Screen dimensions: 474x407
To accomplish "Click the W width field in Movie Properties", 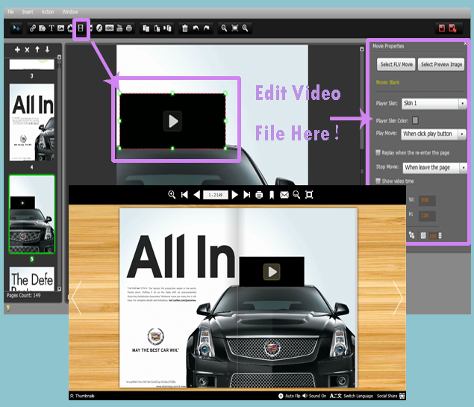I will pos(427,200).
